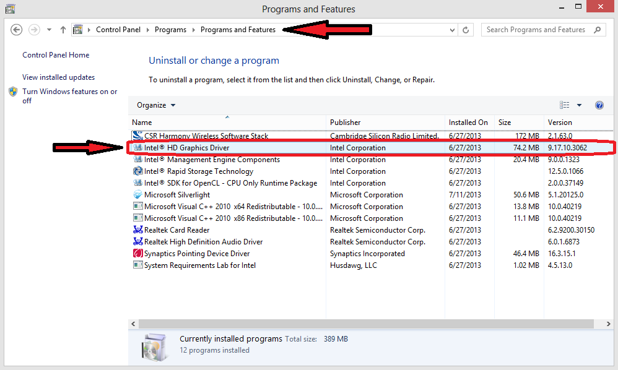Click Intel HD Graphics Driver icon
This screenshot has height=370, width=618.
point(137,148)
